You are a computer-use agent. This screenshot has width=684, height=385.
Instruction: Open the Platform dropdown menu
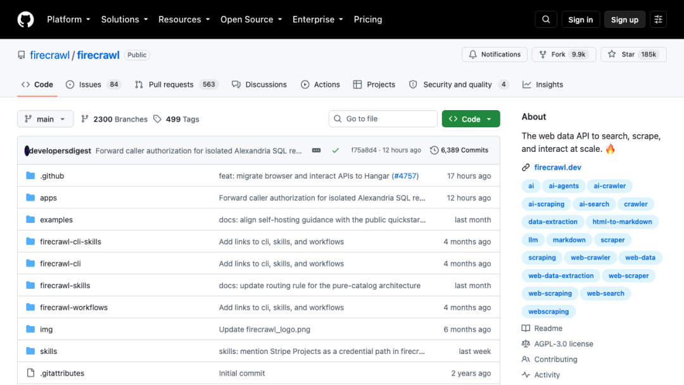(x=68, y=20)
